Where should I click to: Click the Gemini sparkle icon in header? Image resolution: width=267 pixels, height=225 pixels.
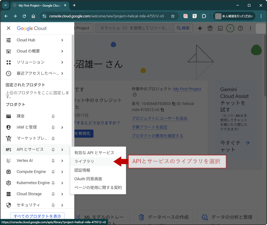[x=199, y=28]
